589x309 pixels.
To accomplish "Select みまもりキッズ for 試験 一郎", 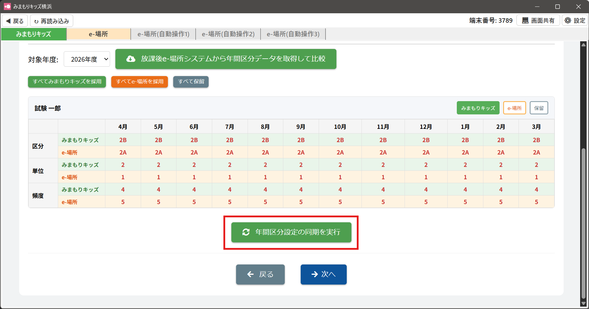I will pyautogui.click(x=478, y=108).
